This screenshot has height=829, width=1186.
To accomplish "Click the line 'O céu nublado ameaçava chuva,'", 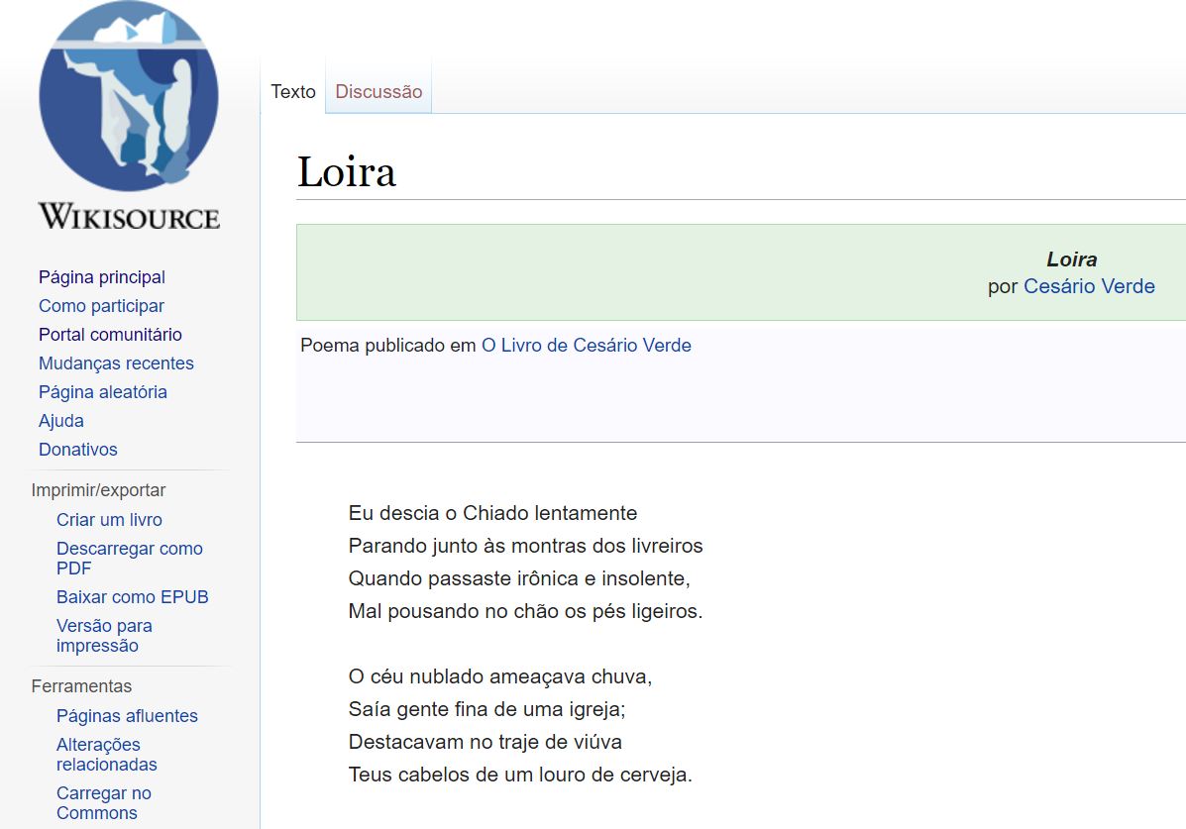I will (500, 676).
